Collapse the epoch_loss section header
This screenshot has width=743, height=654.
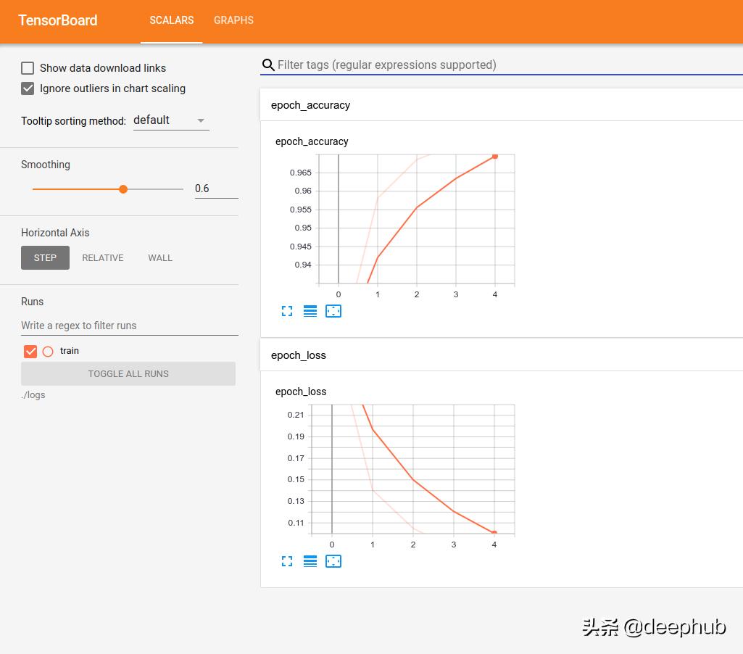click(502, 355)
